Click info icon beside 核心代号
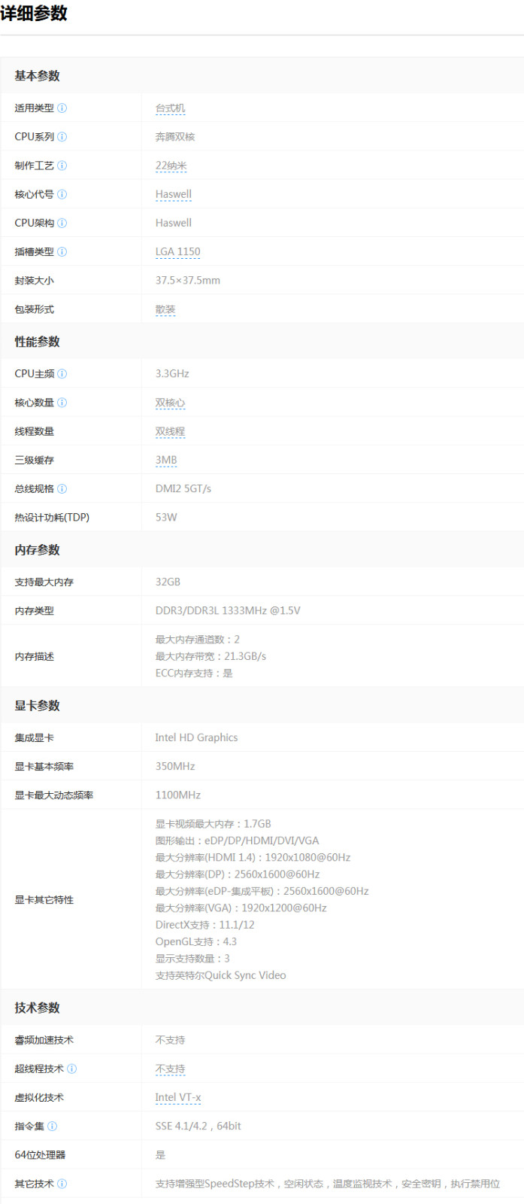The height and width of the screenshot is (1204, 524). point(62,194)
